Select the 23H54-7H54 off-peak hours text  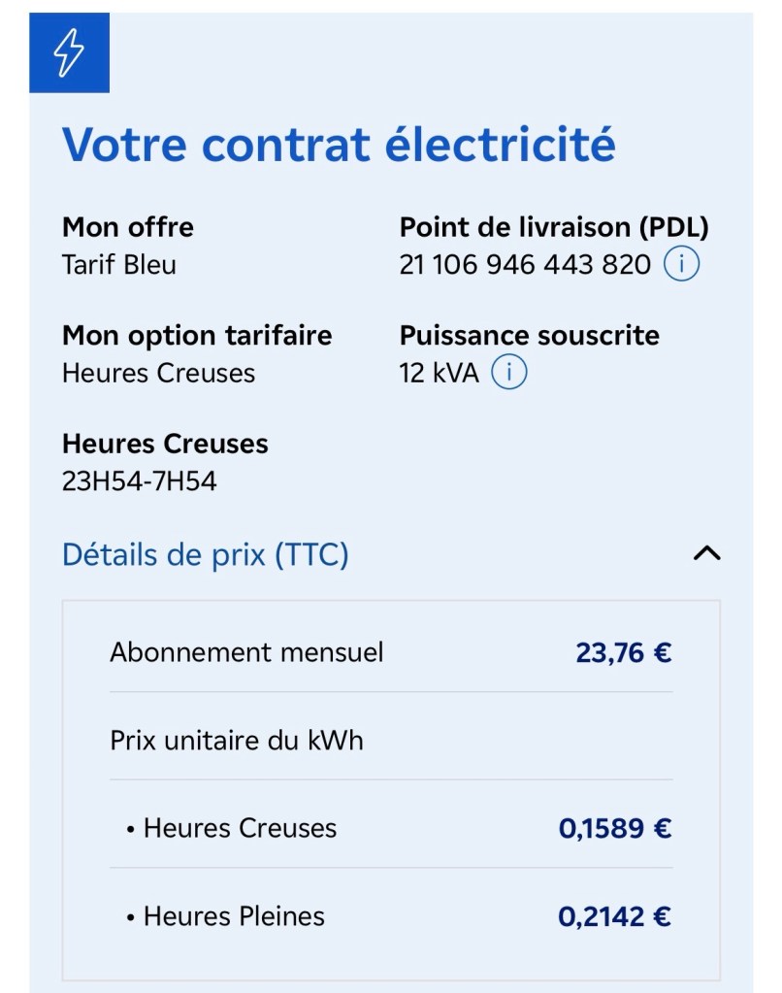coord(140,481)
